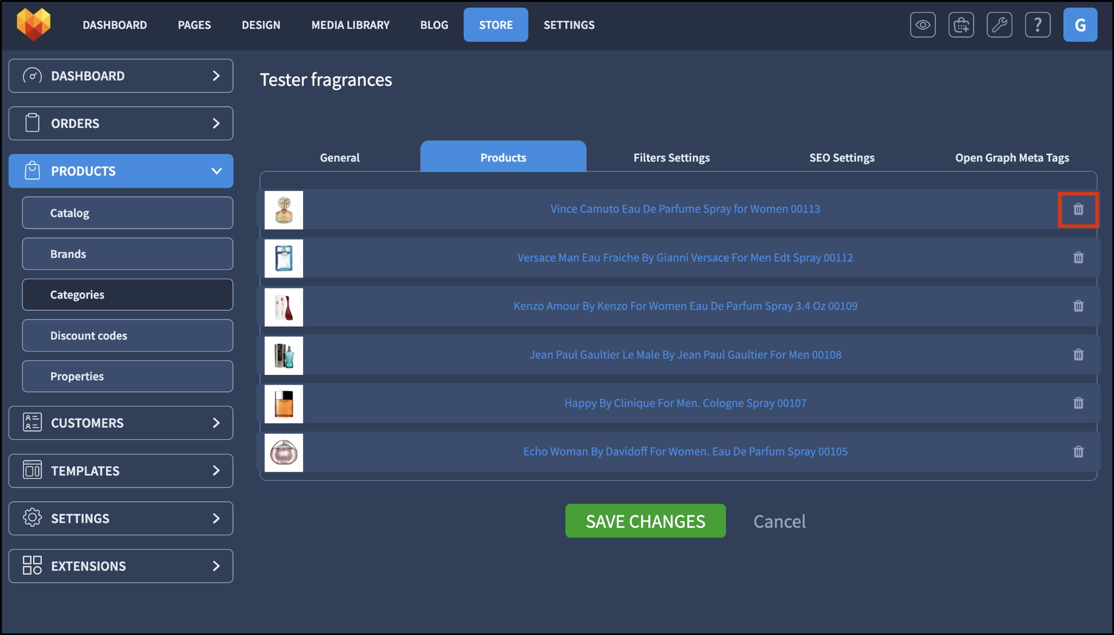Open Vince Camuto Eau De Parfume link

click(x=685, y=209)
